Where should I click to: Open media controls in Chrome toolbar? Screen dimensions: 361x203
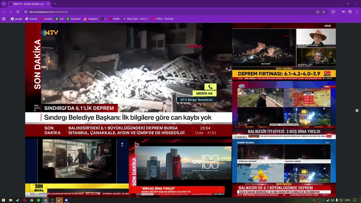tap(343, 12)
